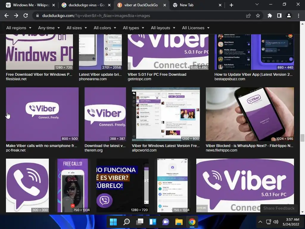305x229 pixels.
Task: Click the Chrome taskbar icon
Action: click(x=192, y=222)
